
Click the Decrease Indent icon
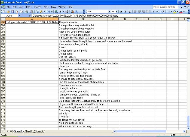[x=163, y=12]
